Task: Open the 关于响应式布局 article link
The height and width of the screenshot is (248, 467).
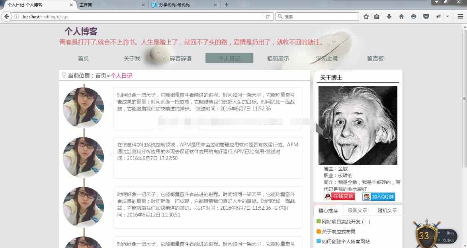Action: tap(339, 232)
